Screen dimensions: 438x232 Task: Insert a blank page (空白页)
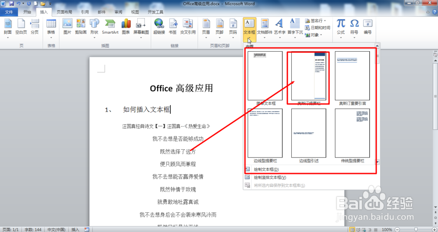[21, 28]
